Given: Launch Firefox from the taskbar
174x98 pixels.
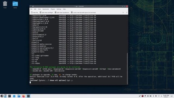Looking at the screenshot, I should pyautogui.click(x=24, y=96).
